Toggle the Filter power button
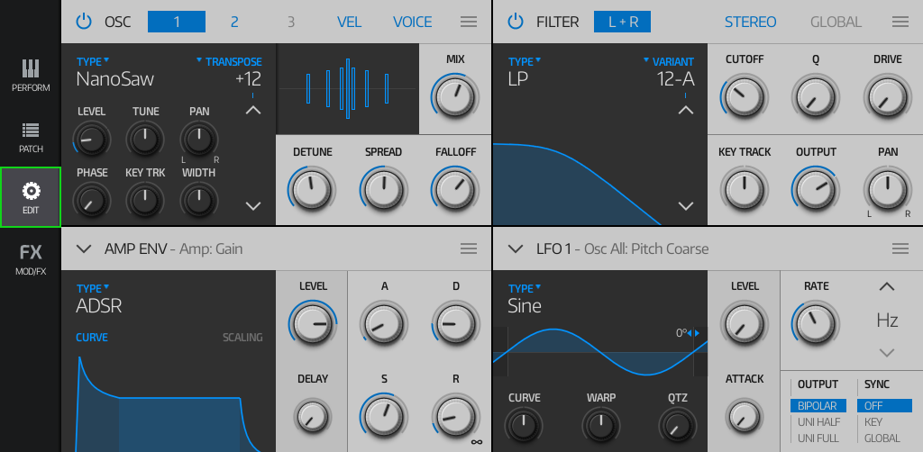The width and height of the screenshot is (923, 452). click(x=515, y=22)
